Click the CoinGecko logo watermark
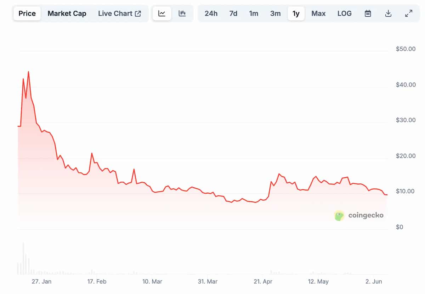This screenshot has height=294, width=425. (x=359, y=215)
